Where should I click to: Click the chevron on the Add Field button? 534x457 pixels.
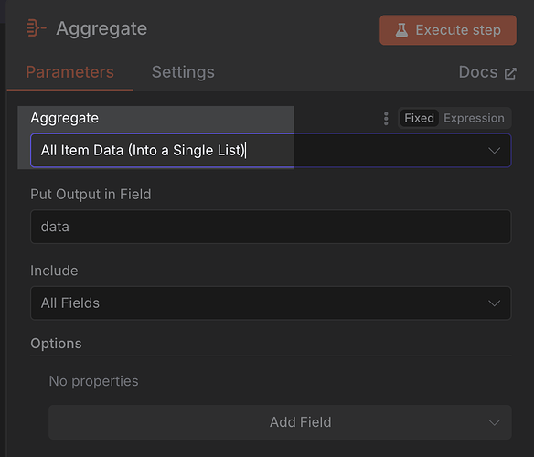point(494,422)
